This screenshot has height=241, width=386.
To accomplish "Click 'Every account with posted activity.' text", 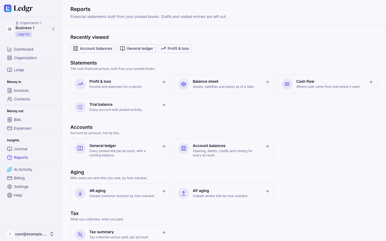I will point(116,110).
